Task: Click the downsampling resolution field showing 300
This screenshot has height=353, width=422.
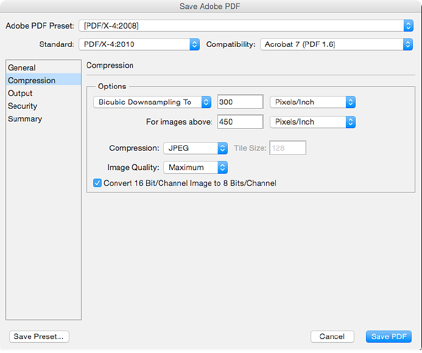Action: [240, 102]
